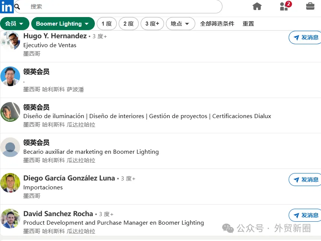
Task: Open Diego García González Luna profile name
Action: tap(69, 178)
